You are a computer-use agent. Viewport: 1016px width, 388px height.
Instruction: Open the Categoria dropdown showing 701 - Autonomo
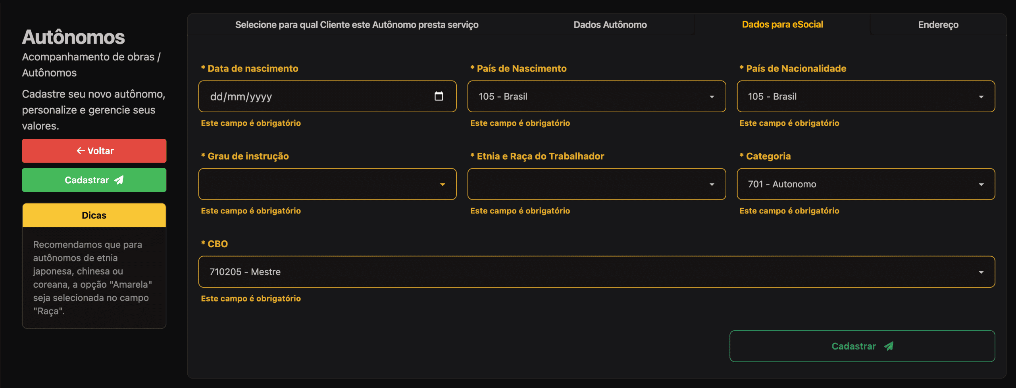click(865, 184)
